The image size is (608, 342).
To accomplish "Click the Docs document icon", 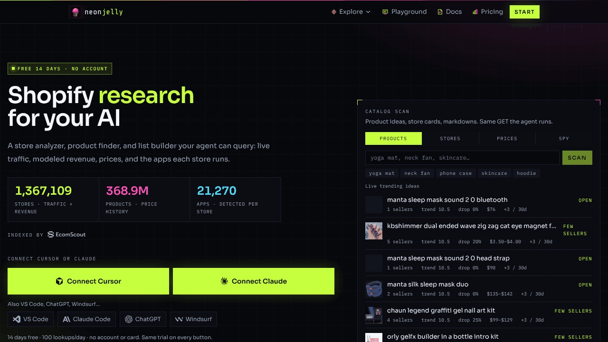I will 440,12.
